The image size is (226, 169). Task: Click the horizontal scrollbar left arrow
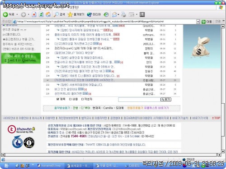point(3,155)
